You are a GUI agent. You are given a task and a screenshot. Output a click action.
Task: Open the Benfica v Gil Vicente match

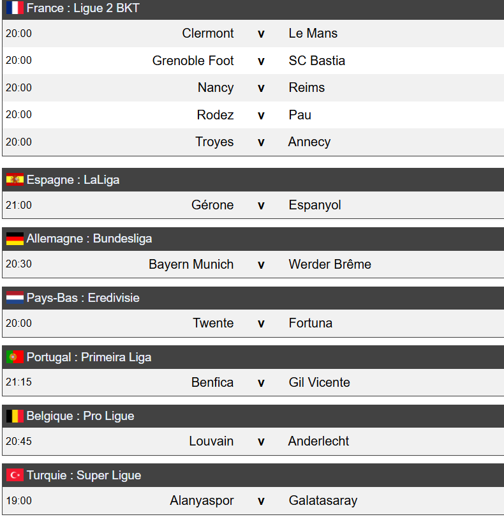click(260, 382)
